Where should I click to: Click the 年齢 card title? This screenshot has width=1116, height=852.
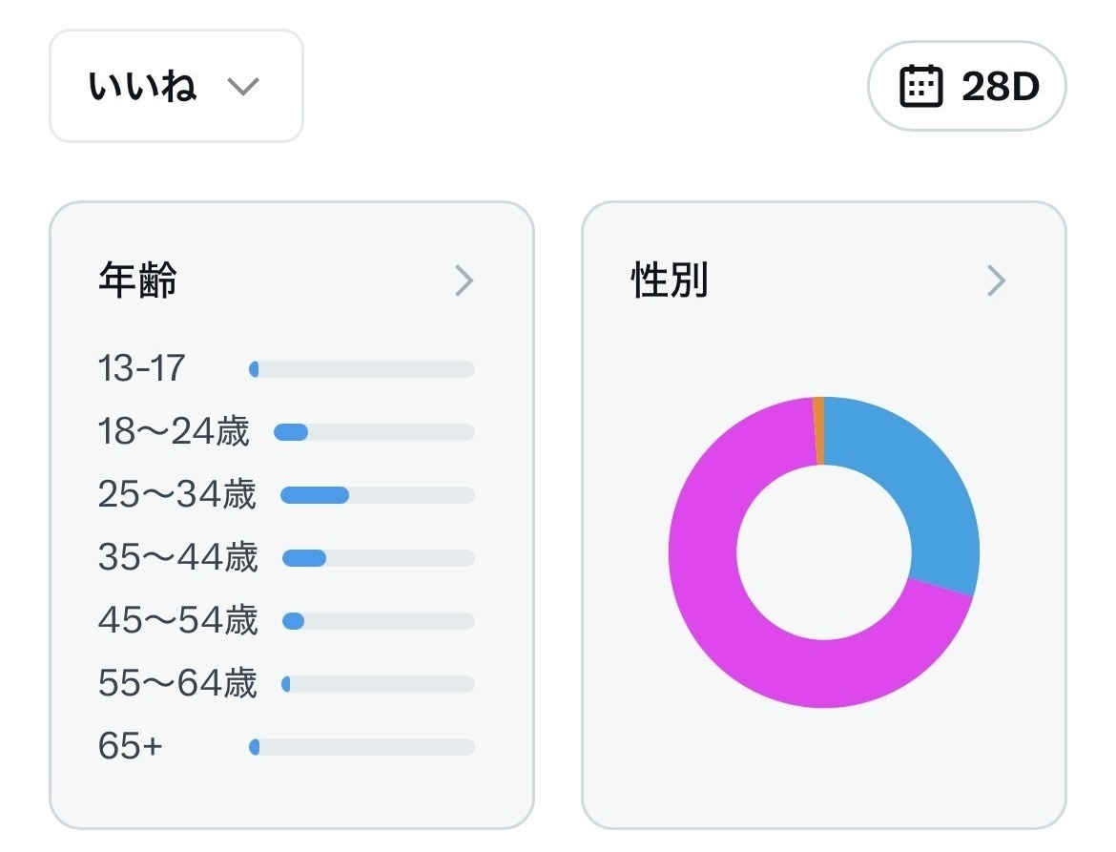[137, 281]
